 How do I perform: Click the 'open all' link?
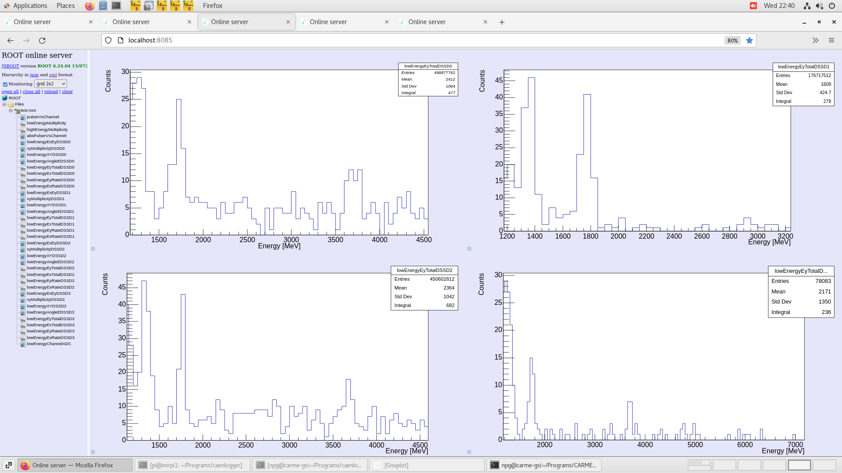tap(10, 92)
